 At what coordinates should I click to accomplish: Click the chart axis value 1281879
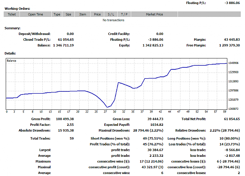[x=234, y=100]
